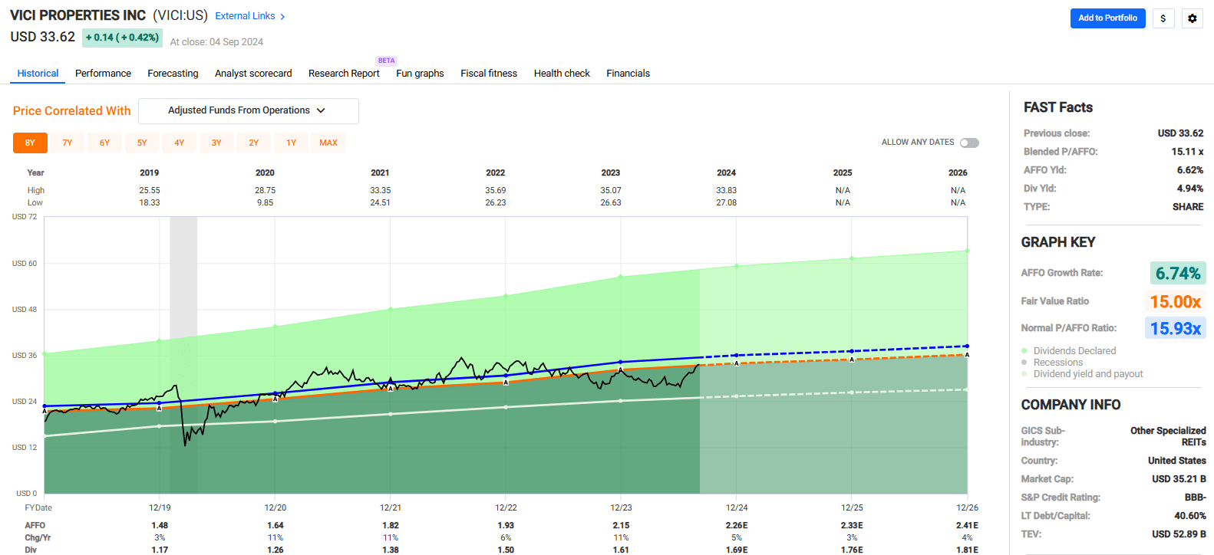The image size is (1214, 555).
Task: Select the 5Y time range
Action: point(142,143)
